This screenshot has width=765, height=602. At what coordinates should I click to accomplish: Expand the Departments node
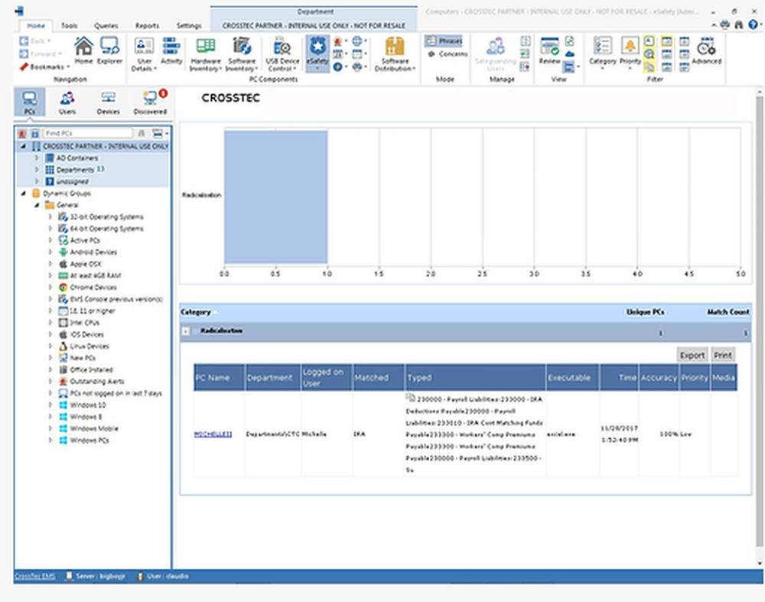pyautogui.click(x=37, y=170)
